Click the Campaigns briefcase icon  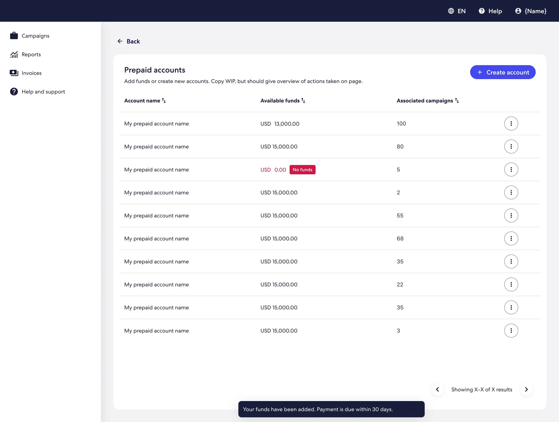coord(14,36)
